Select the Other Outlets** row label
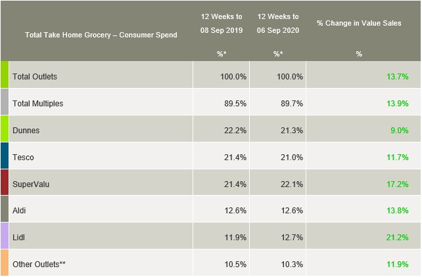Image resolution: width=422 pixels, height=277 pixels. click(x=39, y=264)
